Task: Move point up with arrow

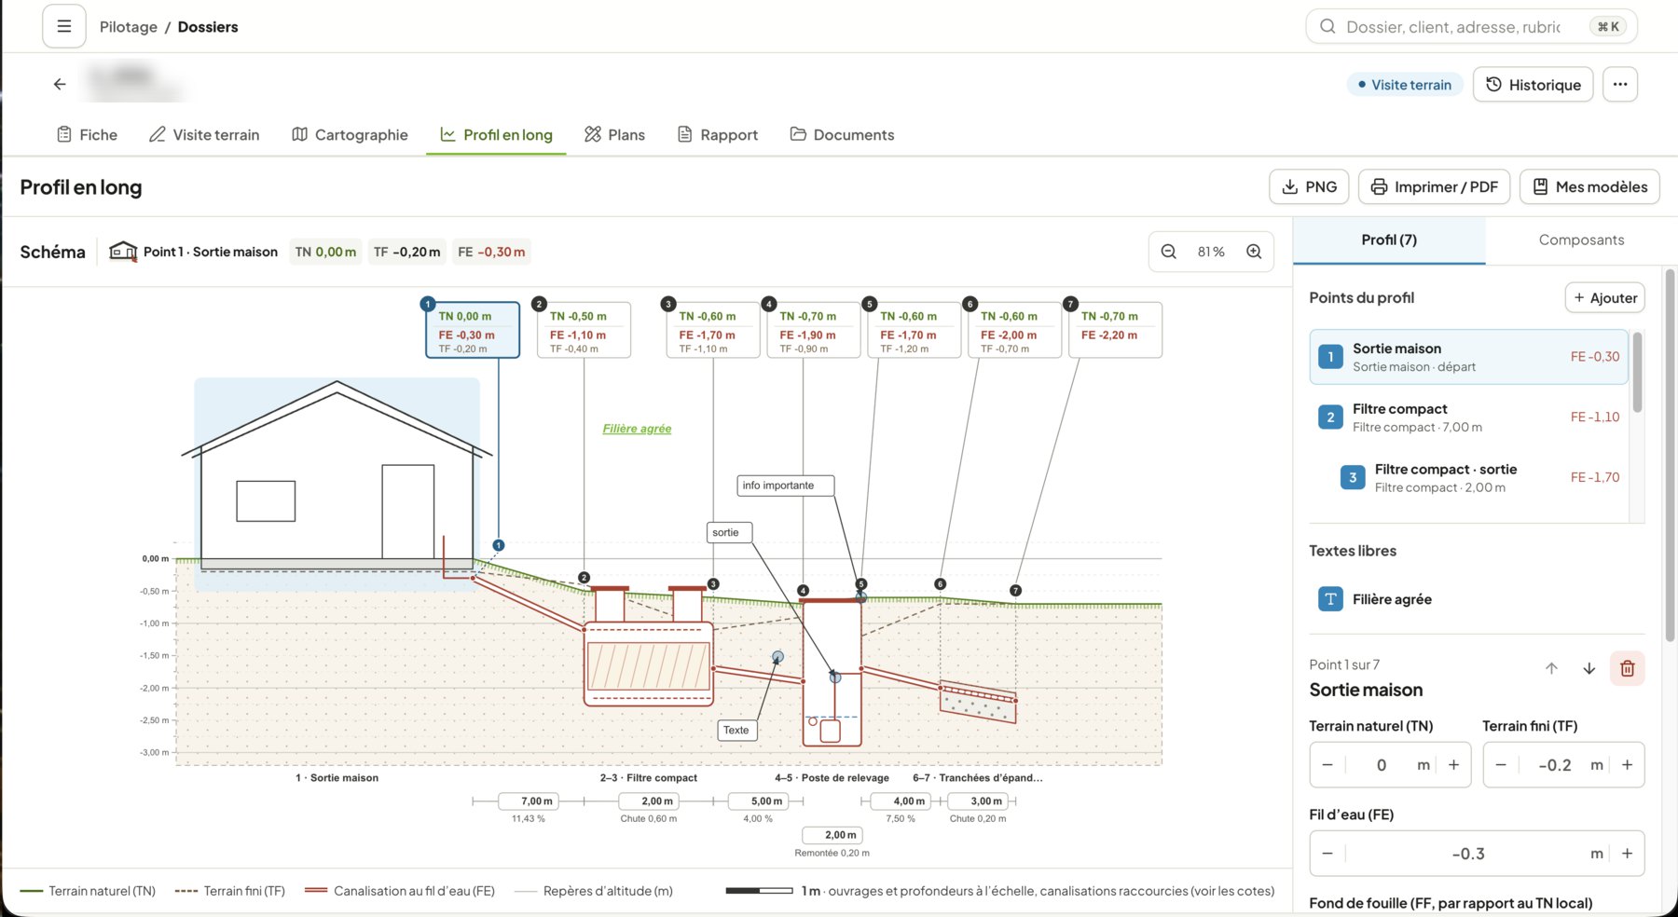Action: (1551, 668)
